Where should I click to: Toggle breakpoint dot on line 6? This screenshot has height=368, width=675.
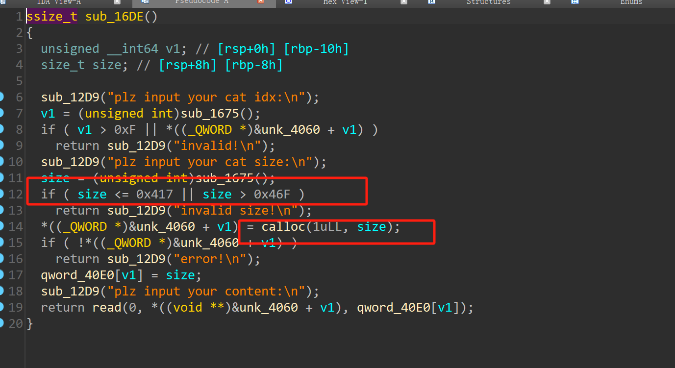(1, 97)
